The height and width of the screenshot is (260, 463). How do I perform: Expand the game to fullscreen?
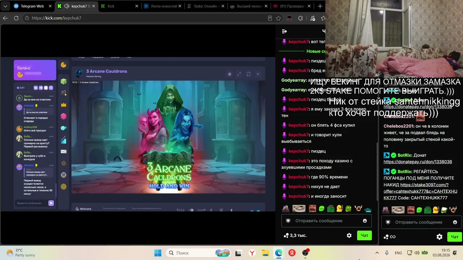(x=239, y=74)
